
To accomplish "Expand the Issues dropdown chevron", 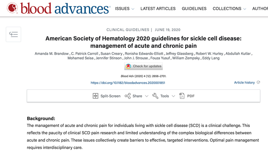I will point(133,9).
